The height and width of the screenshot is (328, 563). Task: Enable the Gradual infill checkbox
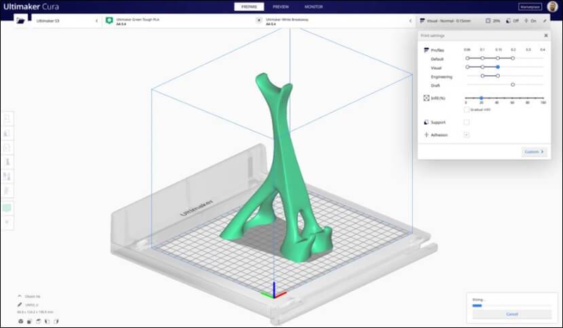pos(467,109)
